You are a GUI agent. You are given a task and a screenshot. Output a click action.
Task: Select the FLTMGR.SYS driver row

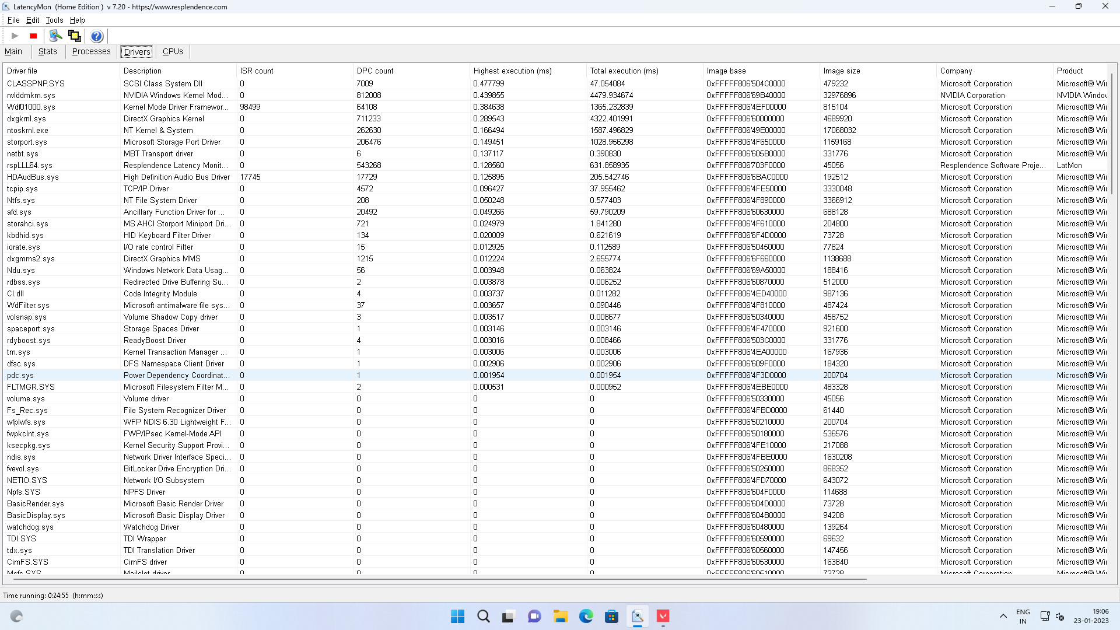point(555,387)
